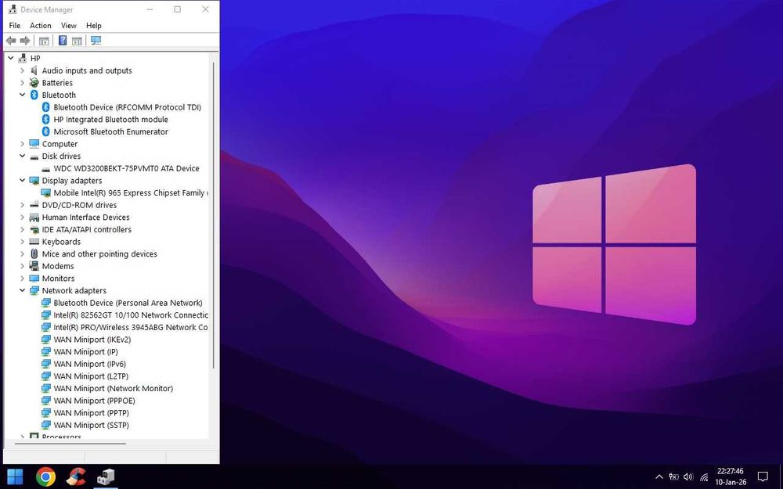Screen dimensions: 783x489
Task: Click the DVD/CD-ROM drives icon
Action: pyautogui.click(x=34, y=205)
